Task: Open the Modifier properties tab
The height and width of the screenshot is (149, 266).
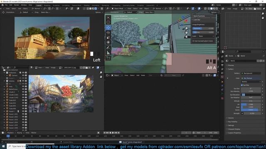Action: click(x=222, y=86)
